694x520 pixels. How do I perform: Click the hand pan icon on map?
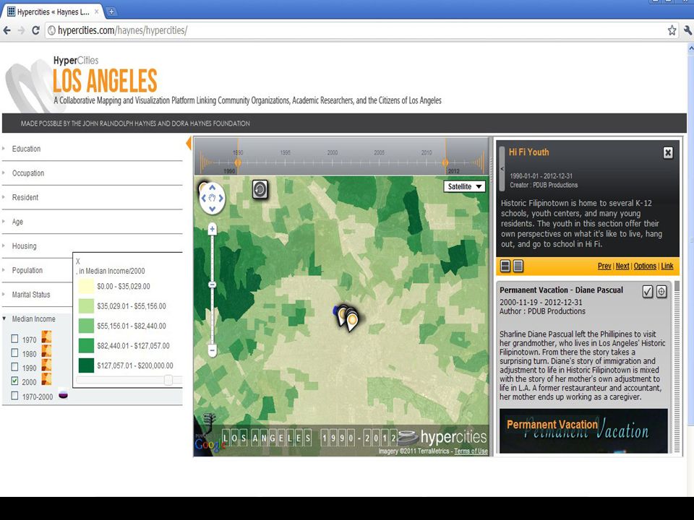pyautogui.click(x=213, y=198)
